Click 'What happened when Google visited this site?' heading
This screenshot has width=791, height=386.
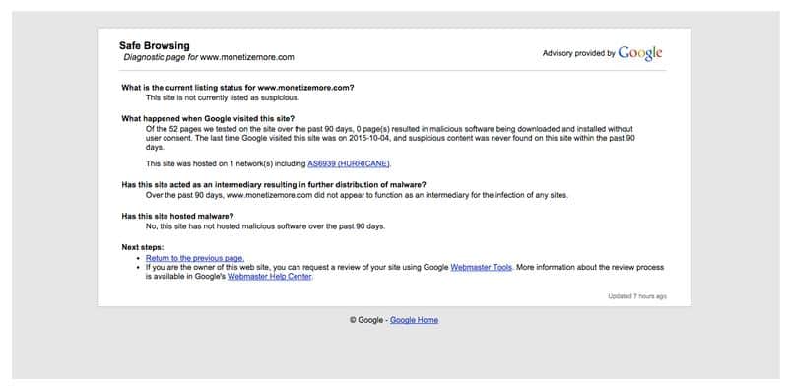[208, 119]
